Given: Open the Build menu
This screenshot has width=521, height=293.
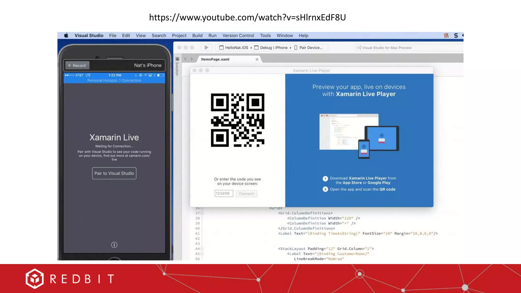Looking at the screenshot, I should [x=197, y=36].
